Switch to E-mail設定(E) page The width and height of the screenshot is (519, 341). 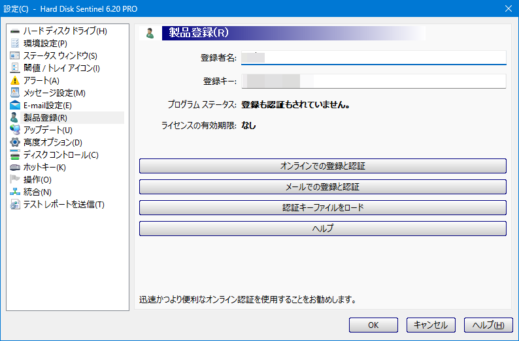[48, 106]
